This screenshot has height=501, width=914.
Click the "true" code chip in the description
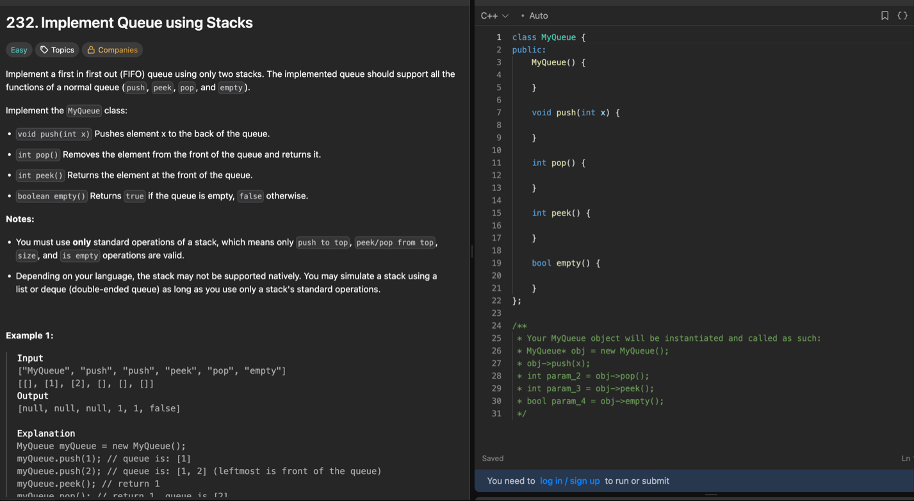pos(135,196)
